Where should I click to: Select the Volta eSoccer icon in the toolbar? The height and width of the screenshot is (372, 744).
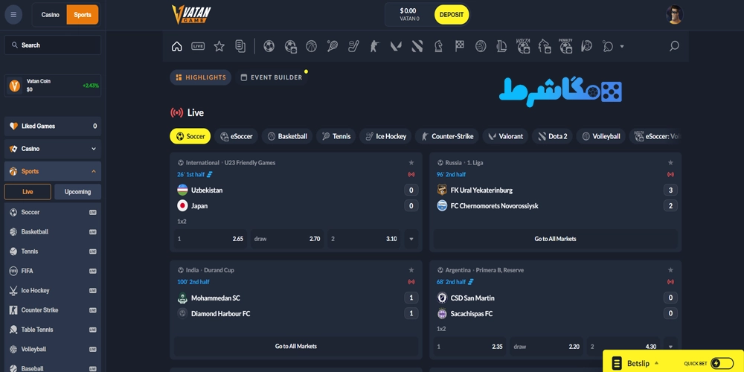[x=523, y=46]
